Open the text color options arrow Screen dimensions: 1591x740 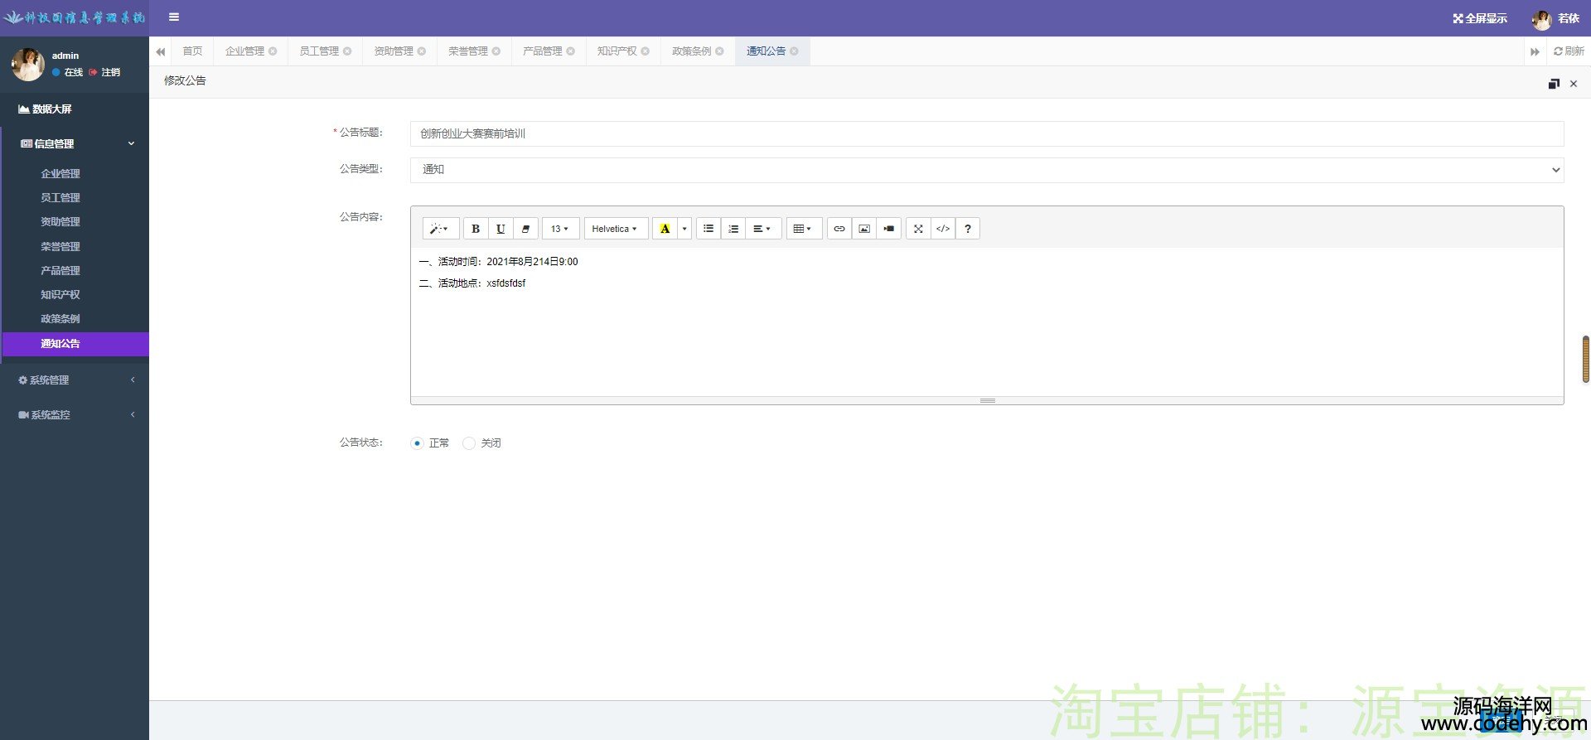pyautogui.click(x=684, y=229)
